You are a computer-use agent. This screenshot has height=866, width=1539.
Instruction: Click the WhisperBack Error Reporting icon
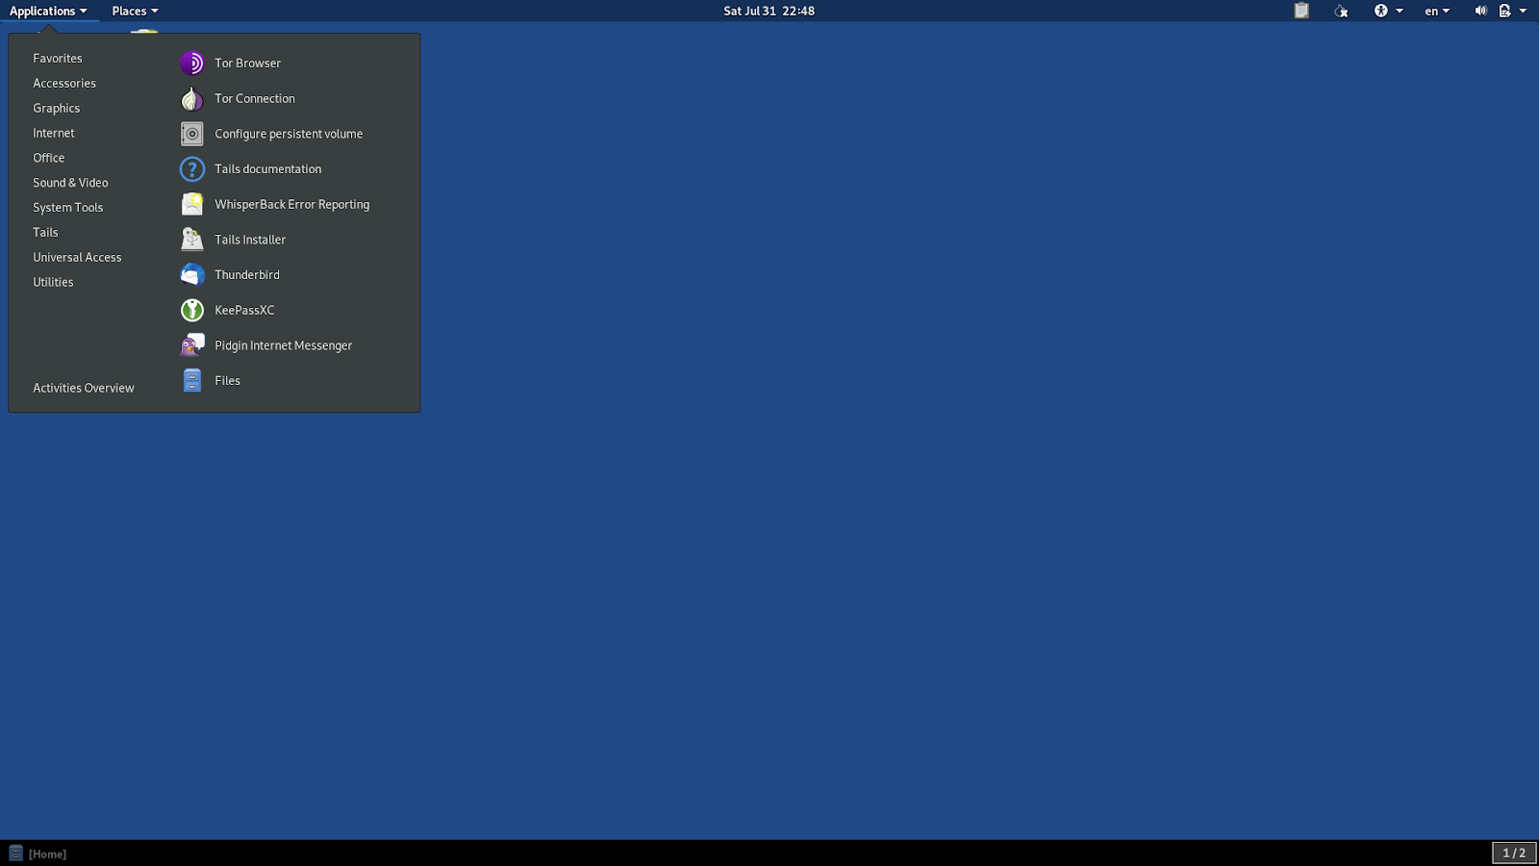pos(192,205)
